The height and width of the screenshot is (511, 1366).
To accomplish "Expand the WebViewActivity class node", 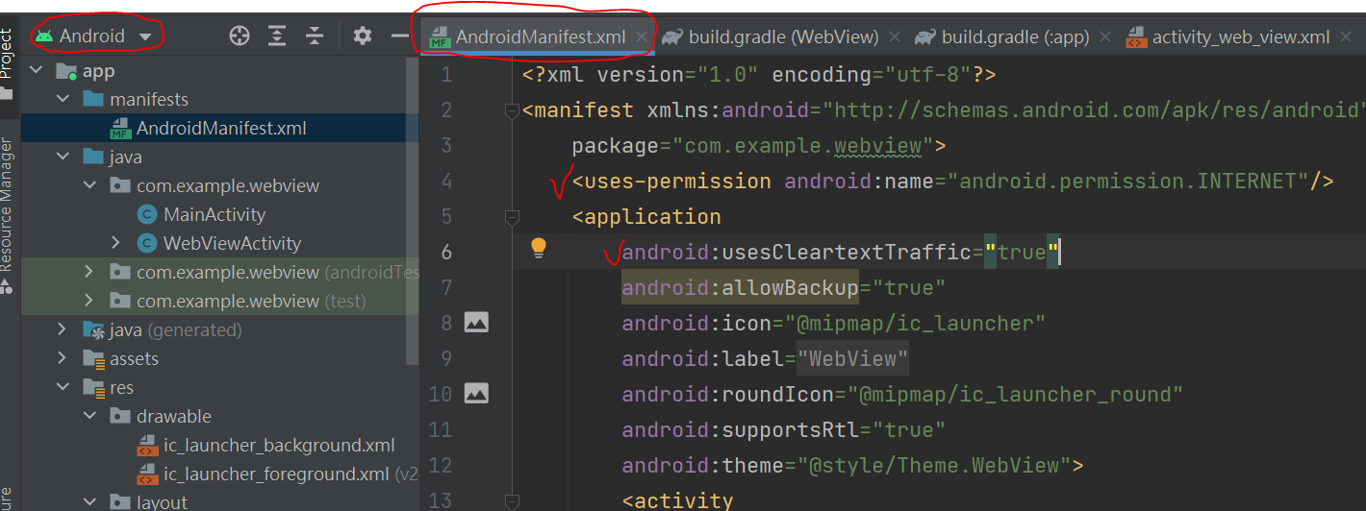I will click(116, 244).
